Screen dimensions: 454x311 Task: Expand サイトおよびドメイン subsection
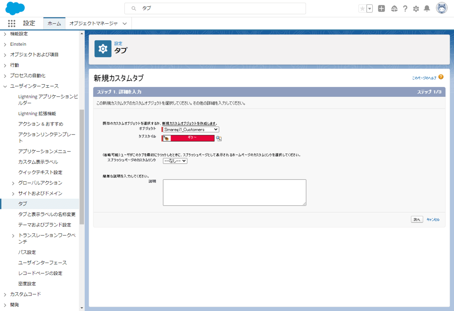pos(13,193)
